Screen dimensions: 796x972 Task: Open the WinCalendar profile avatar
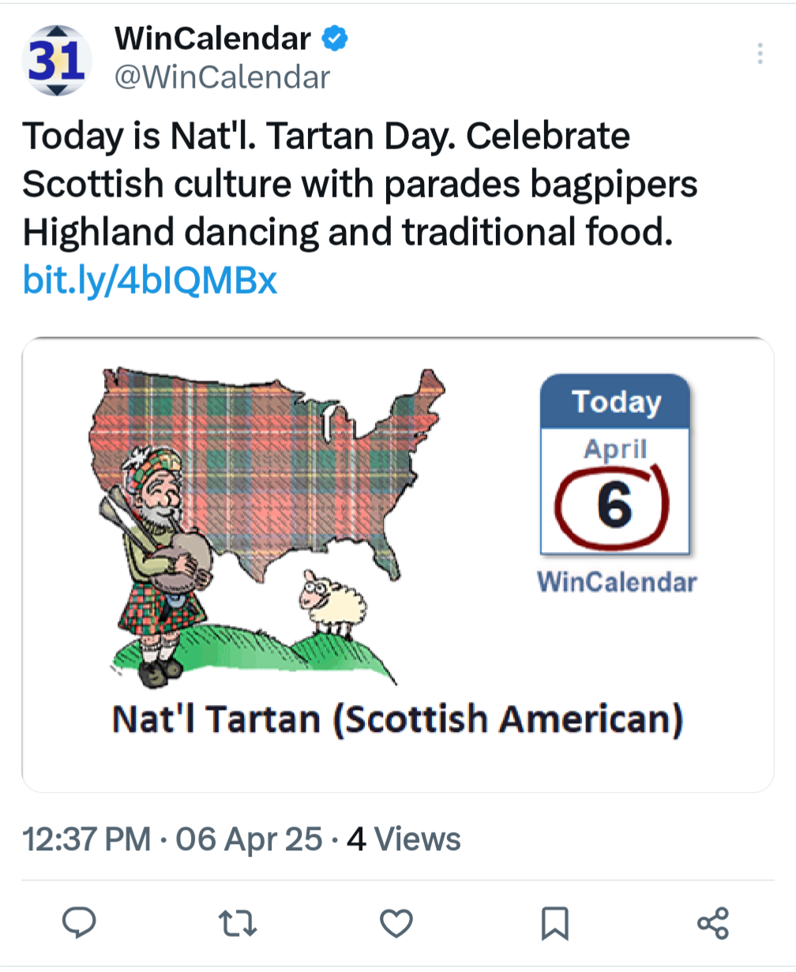[x=57, y=60]
